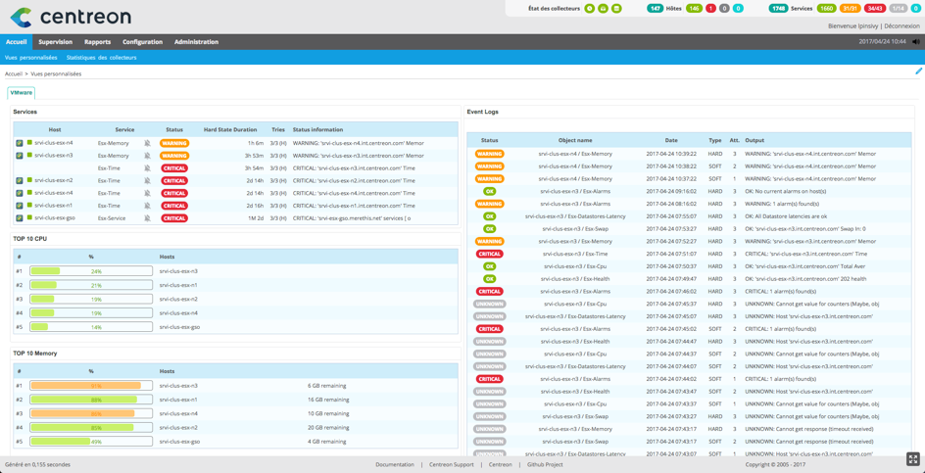
Task: Click notification bell for srvi-clus-esx-n4 Esx-Memory
Action: (x=148, y=143)
